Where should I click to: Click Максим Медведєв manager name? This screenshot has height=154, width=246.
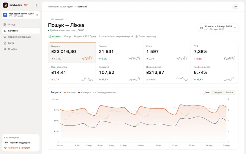20,143
